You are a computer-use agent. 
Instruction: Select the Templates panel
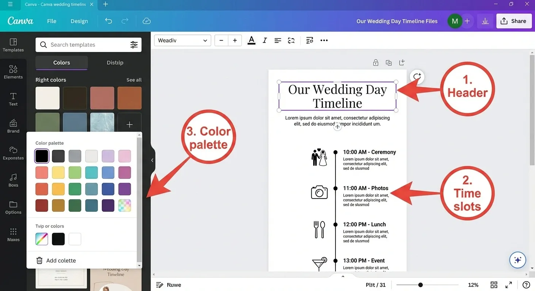point(13,45)
